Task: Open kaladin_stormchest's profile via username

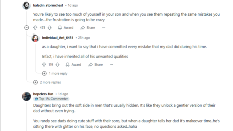Action: point(48,5)
